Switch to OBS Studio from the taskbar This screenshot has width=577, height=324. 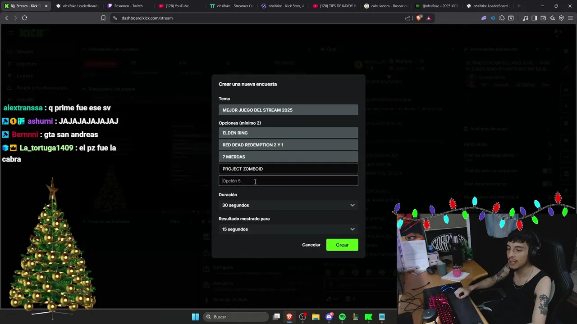302,317
